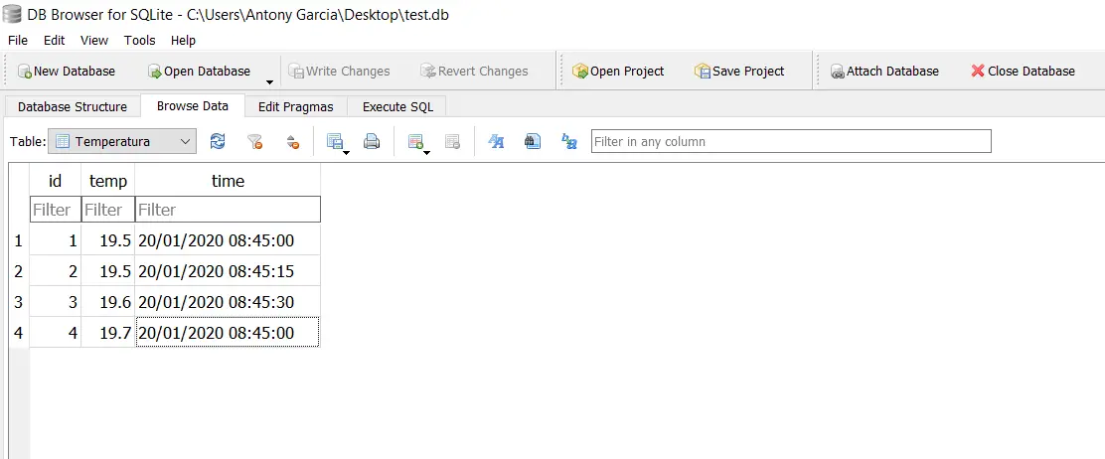
Task: Save the table as currently displayed
Action: (334, 142)
